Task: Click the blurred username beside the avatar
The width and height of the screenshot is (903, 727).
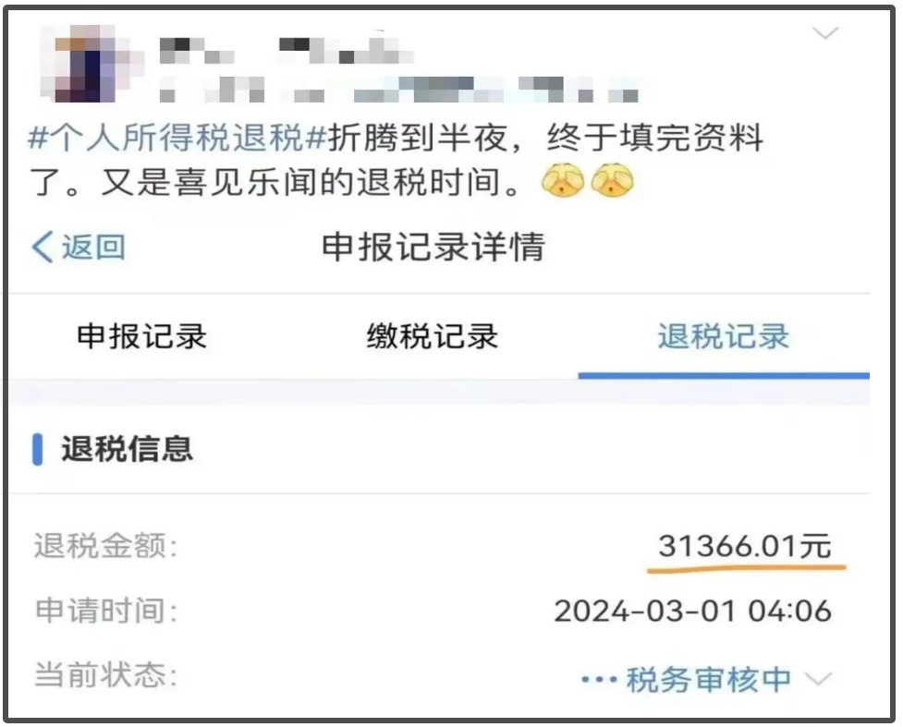Action: (x=286, y=50)
